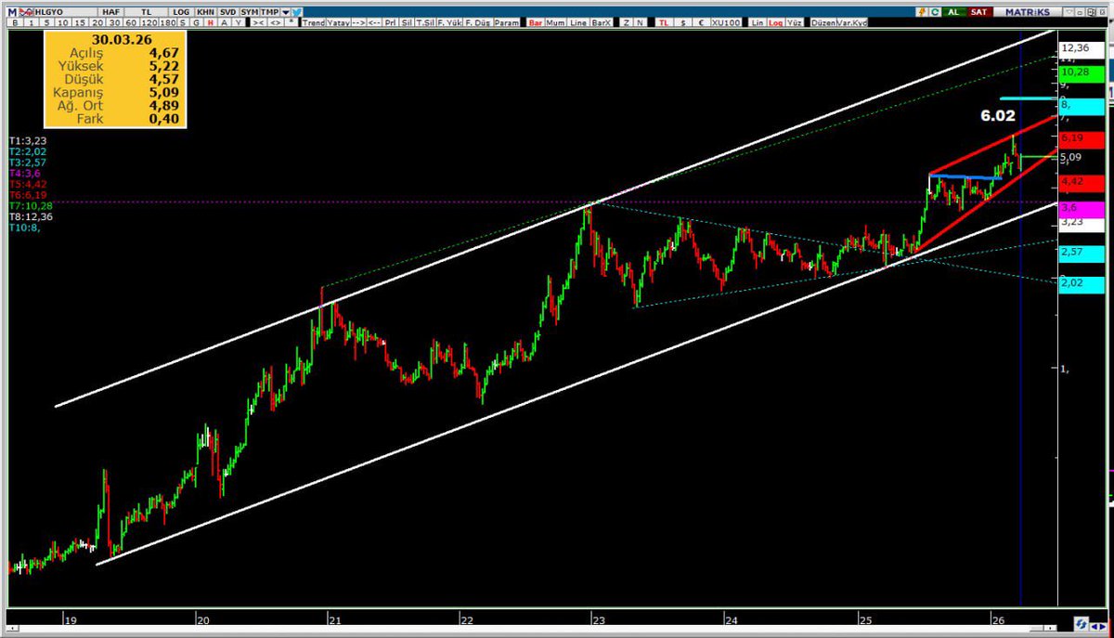Open the chart symbol icon before HLGYO
1114x638 pixels.
pos(28,11)
